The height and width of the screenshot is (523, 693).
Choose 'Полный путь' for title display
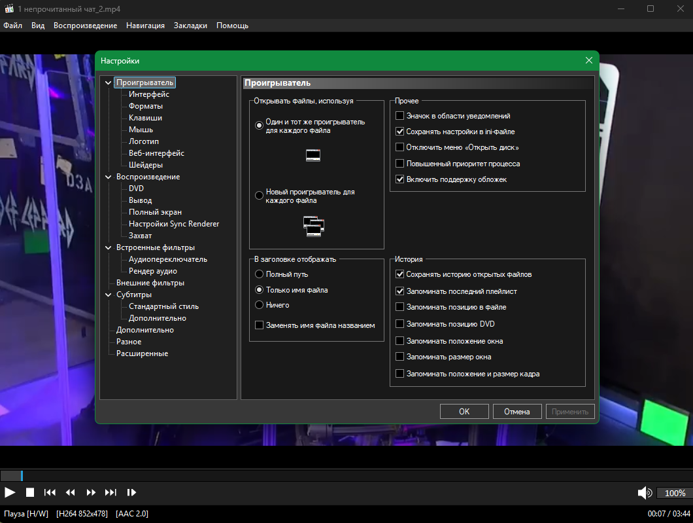pyautogui.click(x=260, y=274)
